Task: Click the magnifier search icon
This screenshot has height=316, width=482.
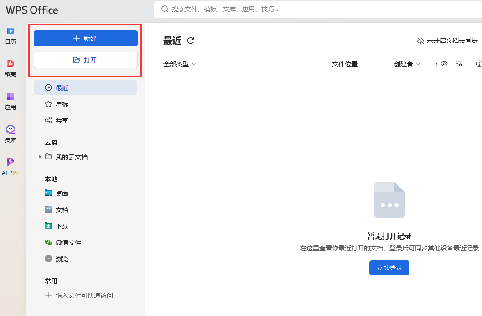Action: (x=165, y=9)
